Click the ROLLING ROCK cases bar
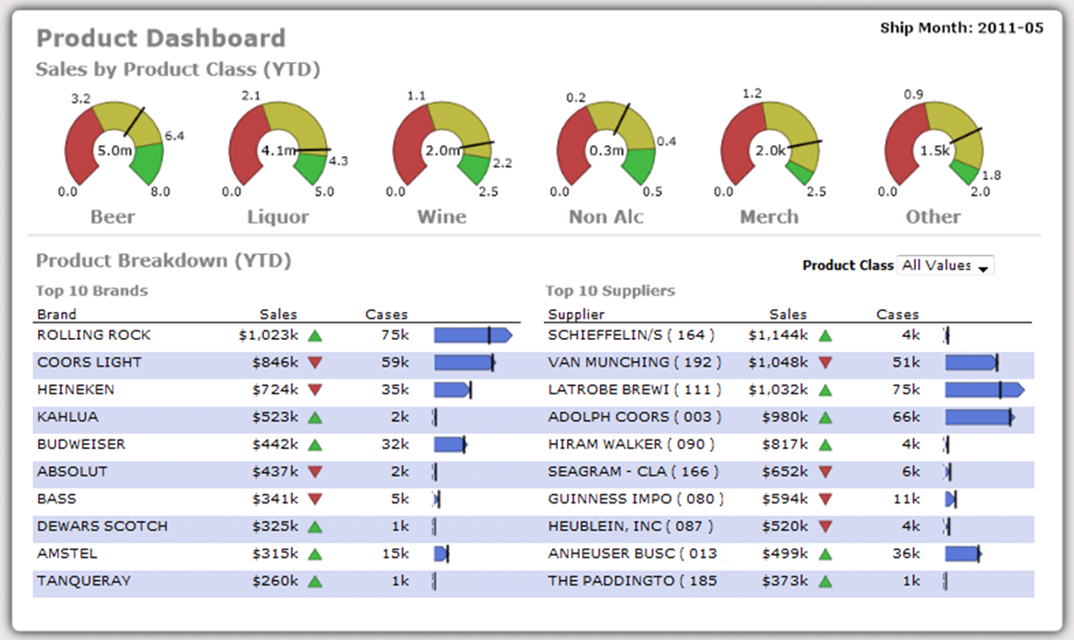The height and width of the screenshot is (640, 1074). tap(472, 335)
